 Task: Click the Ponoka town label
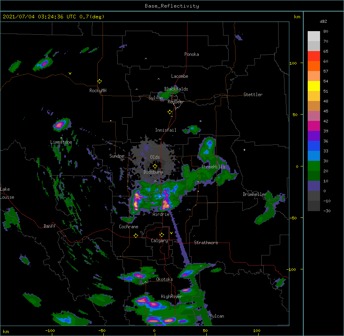192,54
